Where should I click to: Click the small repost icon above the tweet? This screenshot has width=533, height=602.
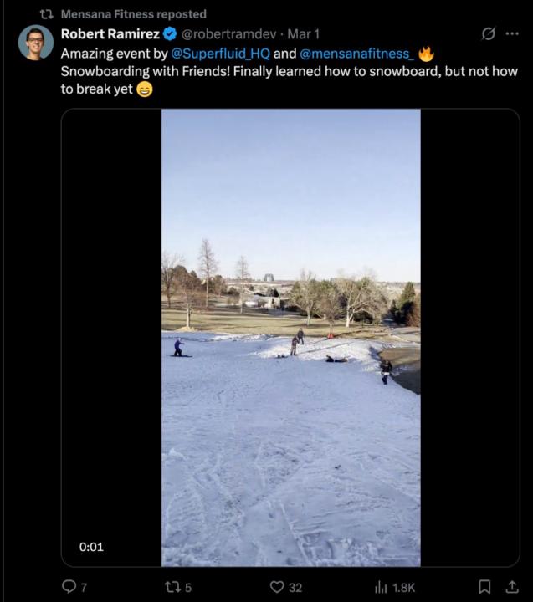coord(47,14)
